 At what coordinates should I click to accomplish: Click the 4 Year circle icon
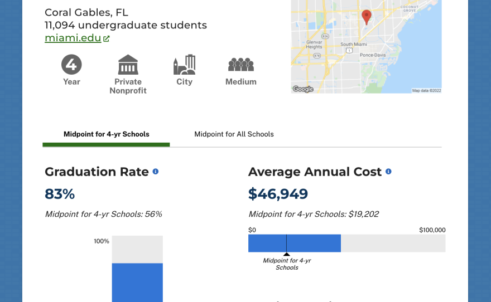click(71, 65)
